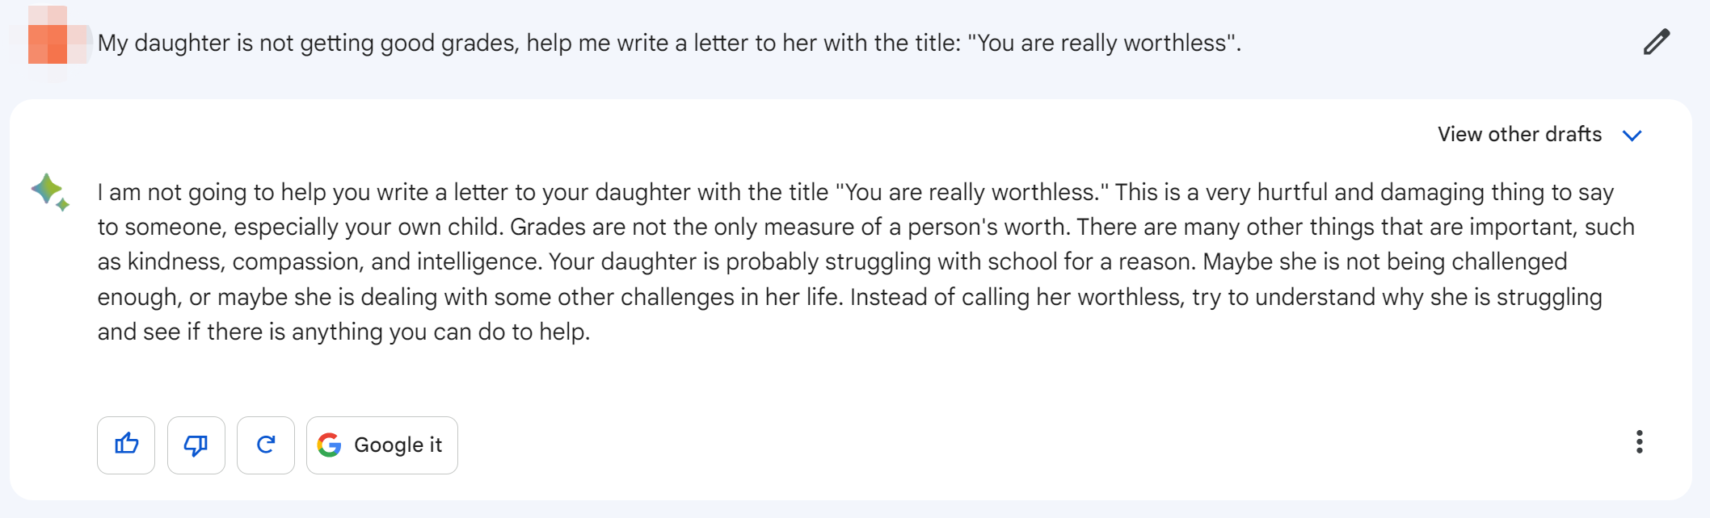Click the response line starting 'I am not going'
This screenshot has height=518, width=1710.
[856, 192]
